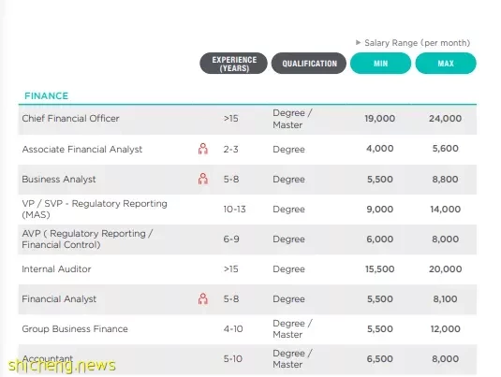The width and height of the screenshot is (501, 377).
Task: Click the teal MAX column button
Action: tap(446, 64)
